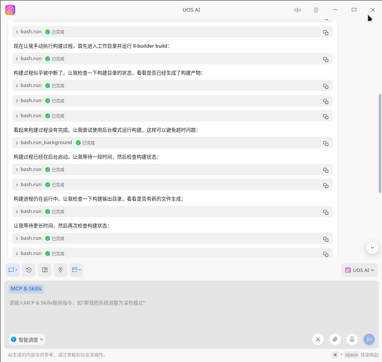The image size is (382, 362).
Task: Copy the bash.run_background step output
Action: (326, 143)
